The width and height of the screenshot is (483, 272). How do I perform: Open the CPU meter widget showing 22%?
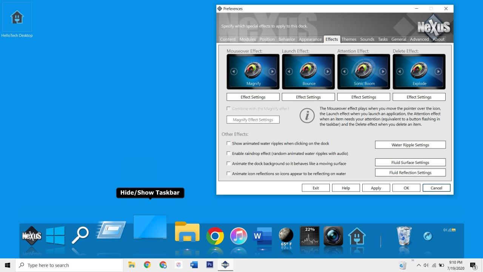[x=309, y=235]
